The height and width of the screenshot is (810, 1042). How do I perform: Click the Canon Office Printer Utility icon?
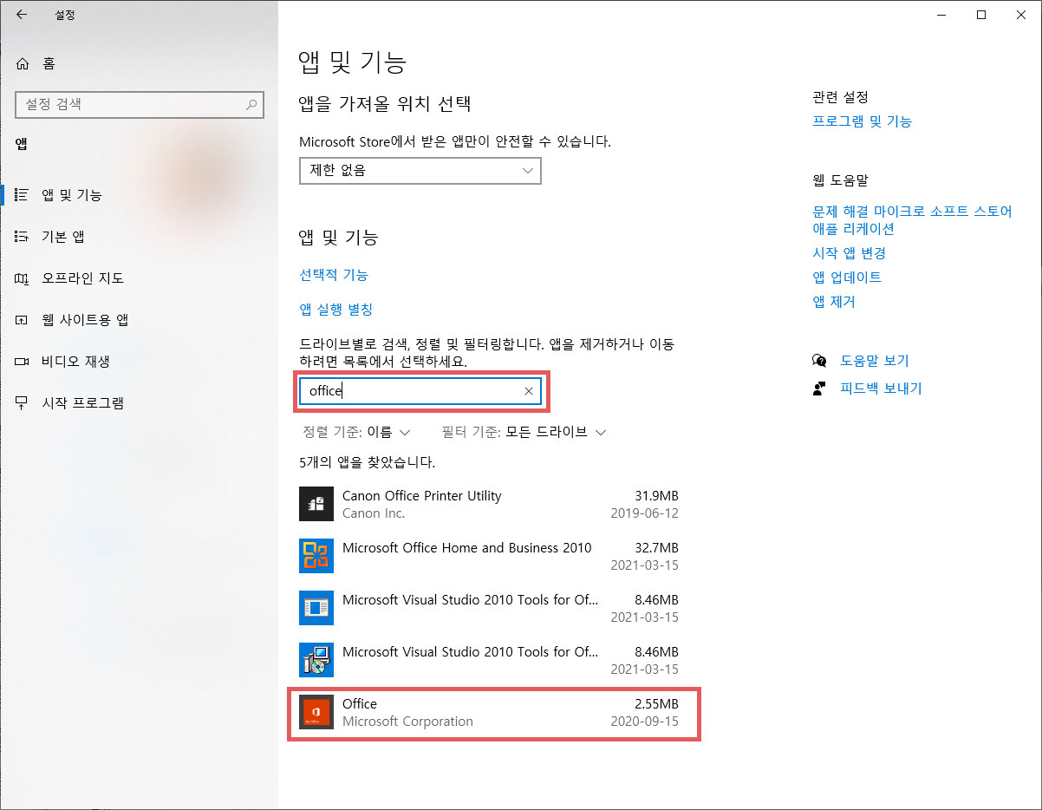(316, 504)
